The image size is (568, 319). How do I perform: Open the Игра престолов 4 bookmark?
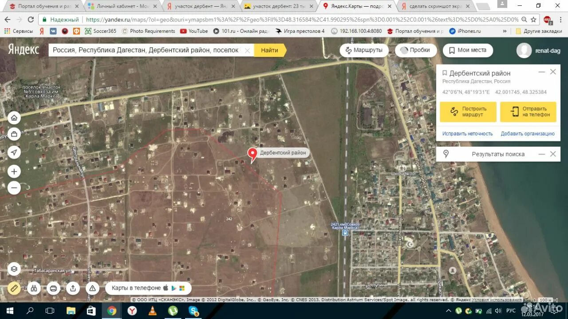[x=300, y=31]
